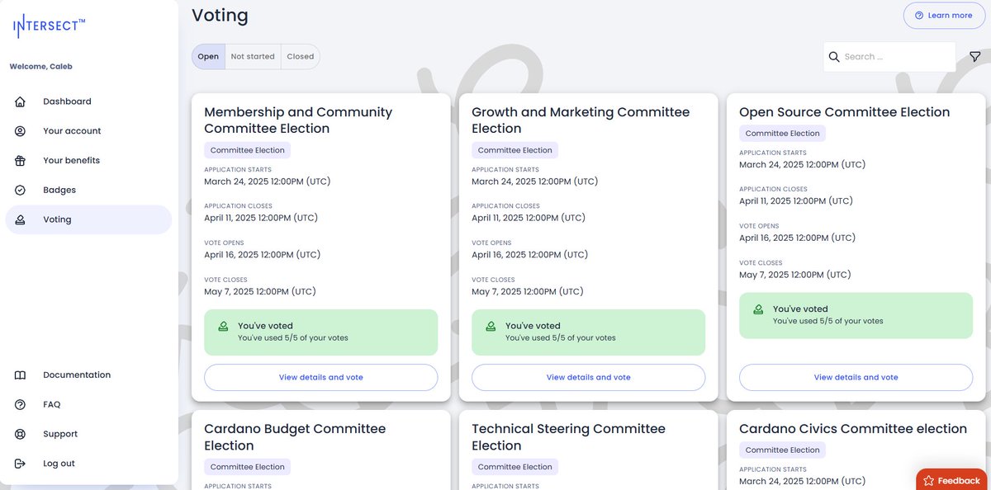991x490 pixels.
Task: Switch to the Closed tab
Action: pos(300,57)
